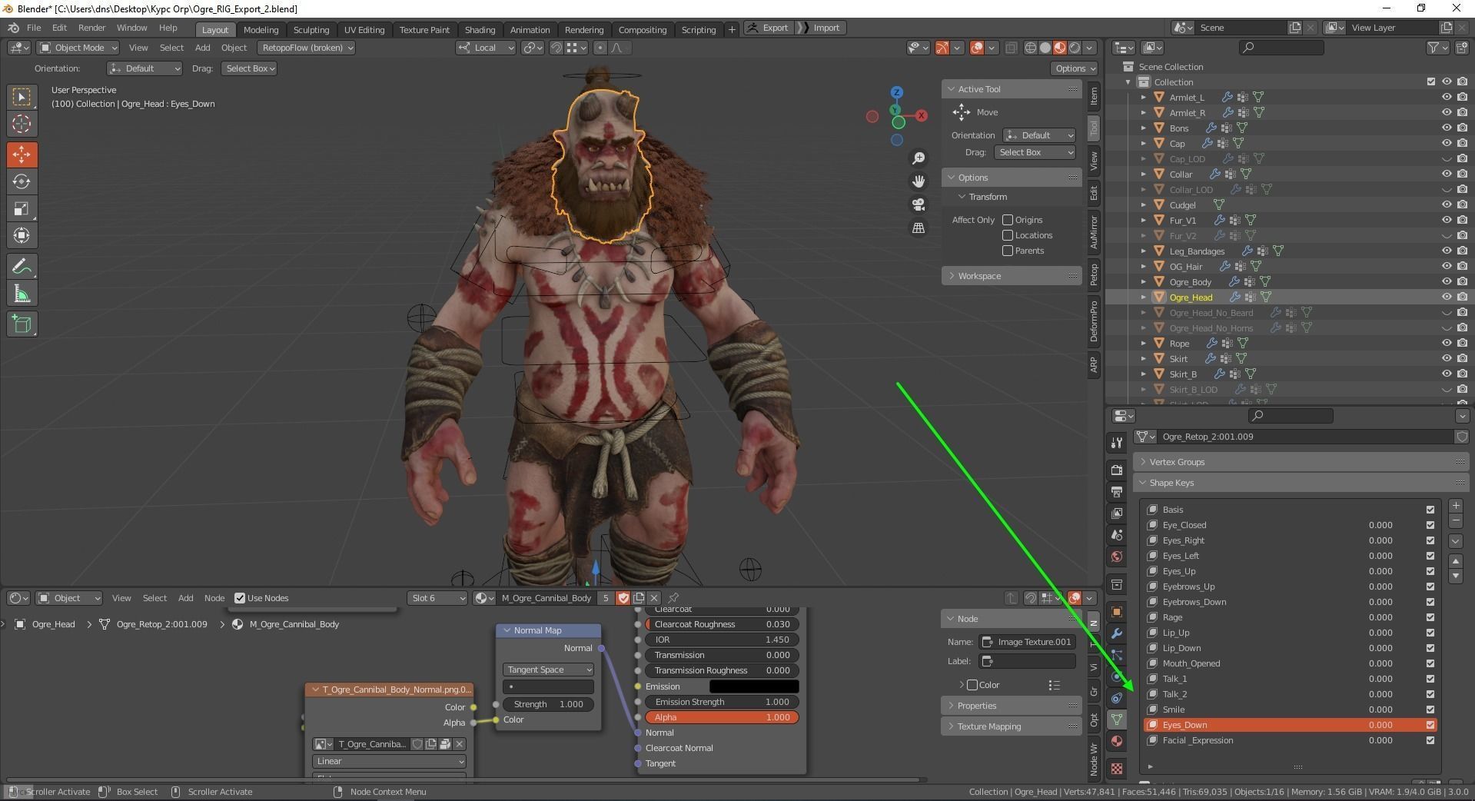This screenshot has width=1475, height=801.
Task: Open the Render menu
Action: pos(91,28)
